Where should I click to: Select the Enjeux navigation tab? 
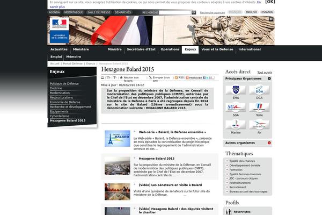[191, 49]
